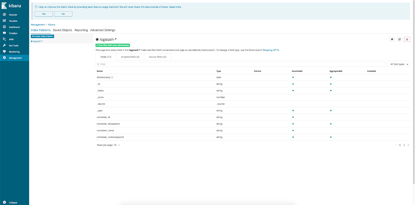415x205 pixels.
Task: Click the container_name field name
Action: pos(105,131)
